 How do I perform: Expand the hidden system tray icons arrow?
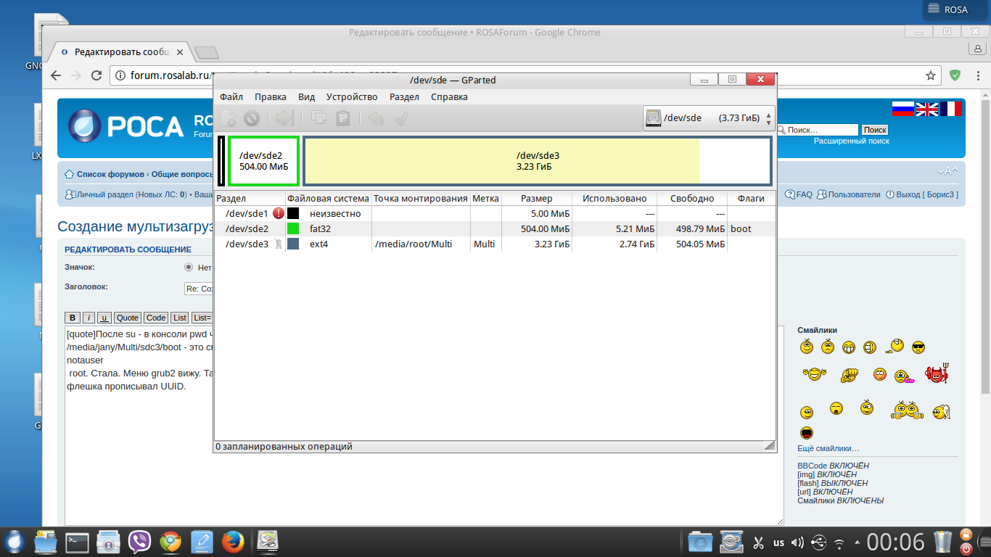[x=858, y=542]
